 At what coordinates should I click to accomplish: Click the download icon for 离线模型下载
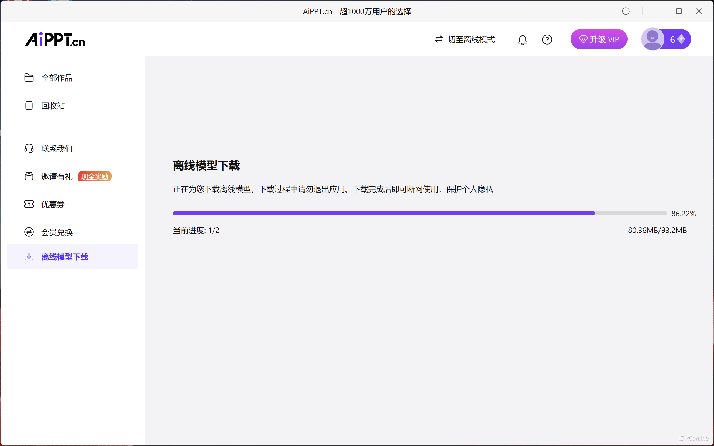pyautogui.click(x=29, y=257)
